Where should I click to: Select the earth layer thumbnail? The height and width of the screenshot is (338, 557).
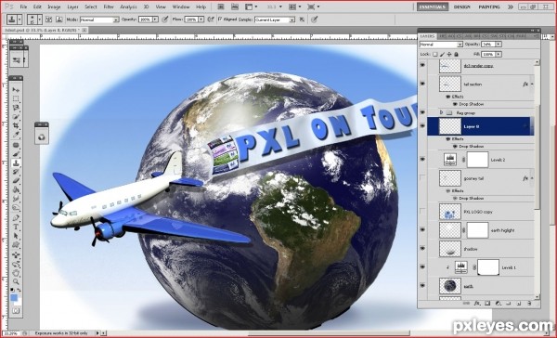449,286
